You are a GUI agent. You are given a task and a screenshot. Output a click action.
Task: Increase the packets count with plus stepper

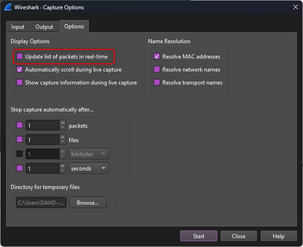tap(62, 123)
